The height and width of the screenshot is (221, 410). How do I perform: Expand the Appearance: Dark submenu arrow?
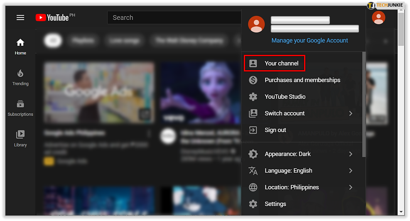pyautogui.click(x=351, y=154)
